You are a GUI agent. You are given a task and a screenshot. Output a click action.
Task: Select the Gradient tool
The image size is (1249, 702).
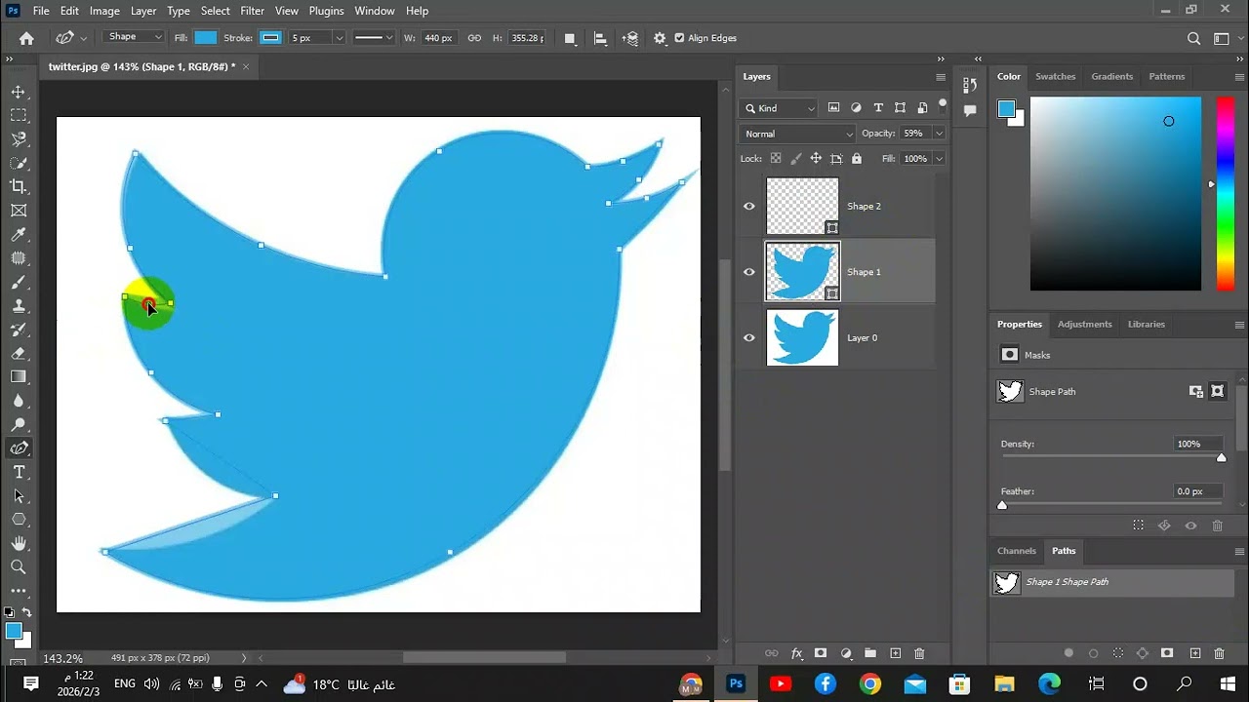(19, 376)
